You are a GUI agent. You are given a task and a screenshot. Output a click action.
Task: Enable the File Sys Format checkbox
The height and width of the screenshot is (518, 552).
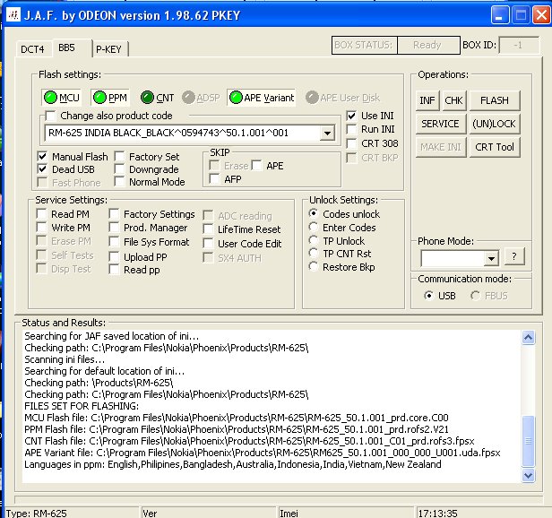tap(114, 242)
